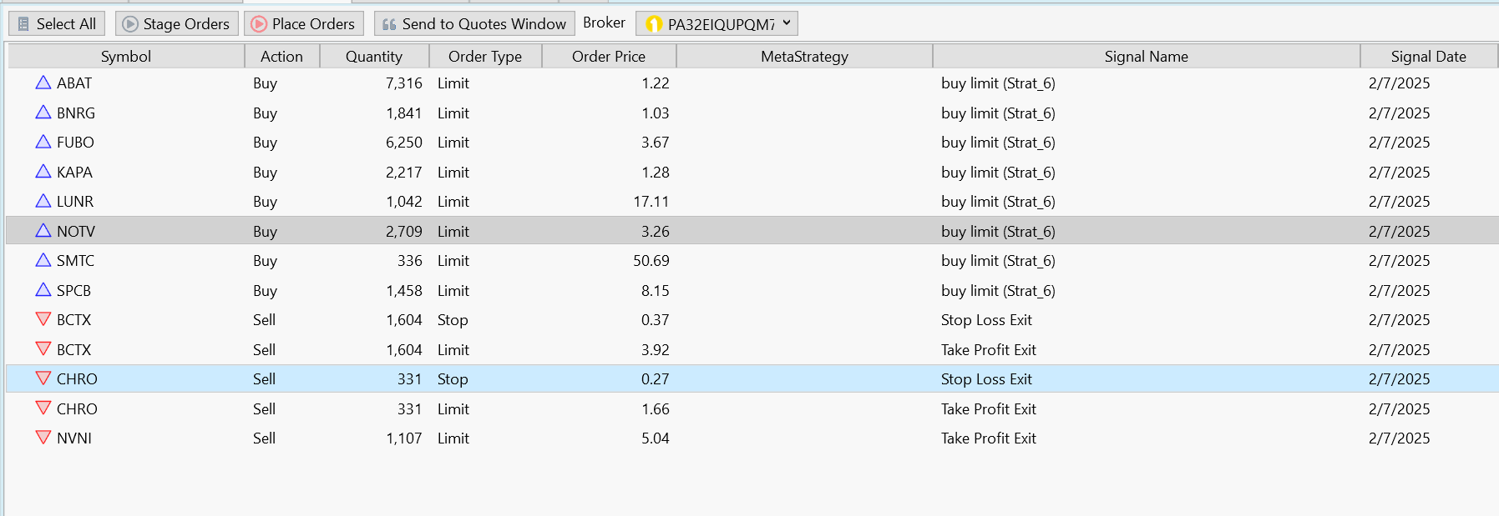Click the Stage Orders button
The height and width of the screenshot is (516, 1499).
(176, 24)
